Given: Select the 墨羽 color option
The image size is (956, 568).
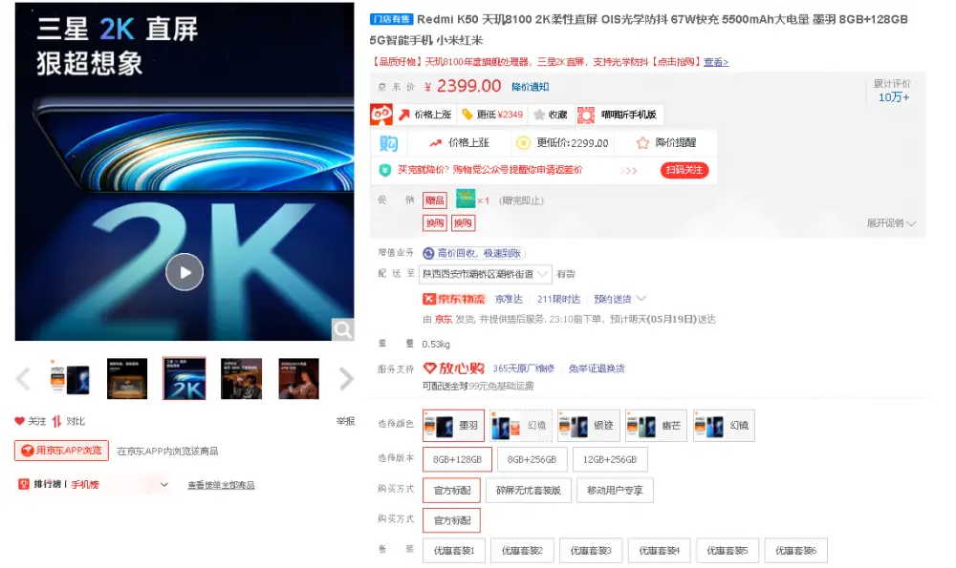Looking at the screenshot, I should click(453, 426).
